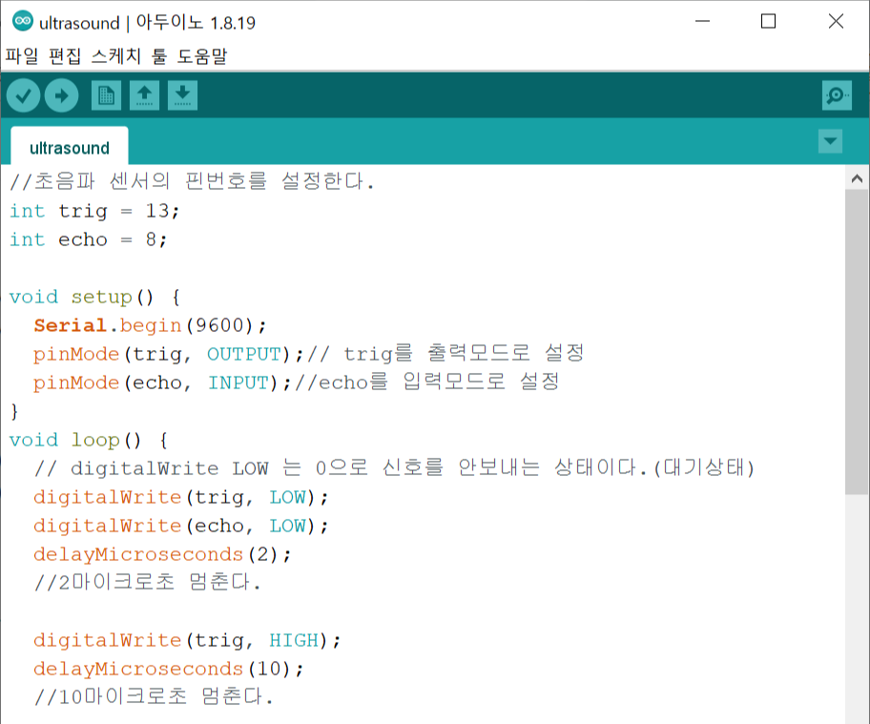Click the 'void setup() {' line
Viewport: 870px width, 724px height.
[94, 297]
